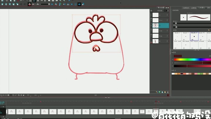
Task: Select the first green palette swatch
Action: pos(199,74)
